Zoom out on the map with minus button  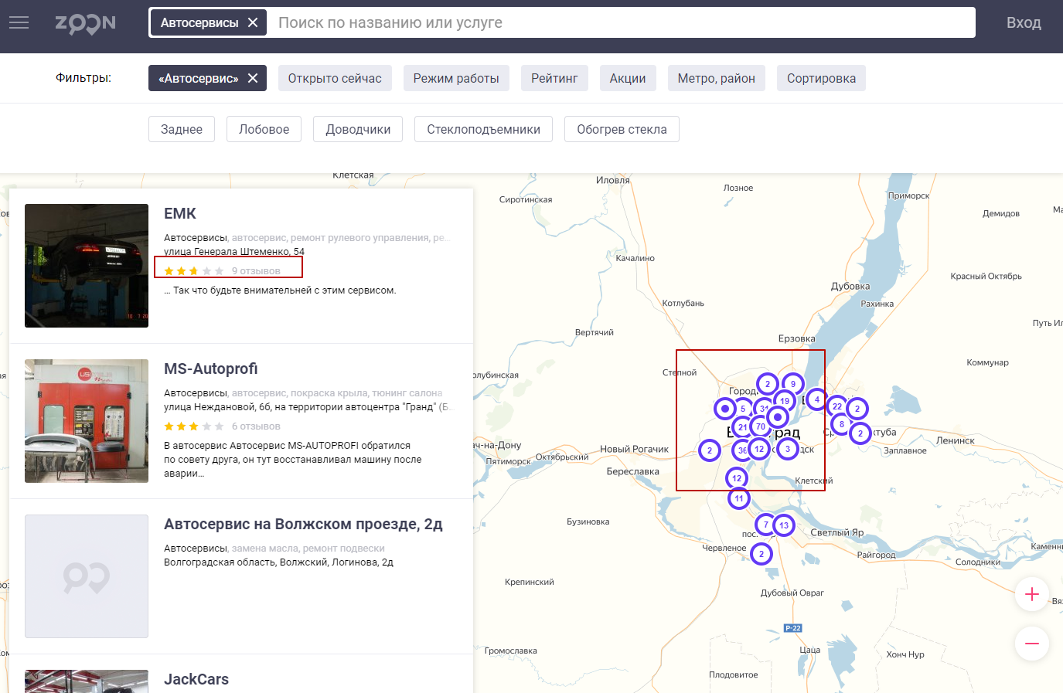click(x=1032, y=643)
